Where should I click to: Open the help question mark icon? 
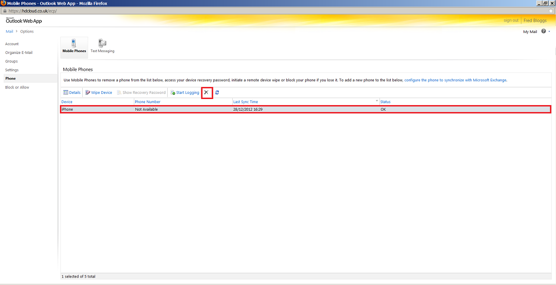[x=543, y=31]
